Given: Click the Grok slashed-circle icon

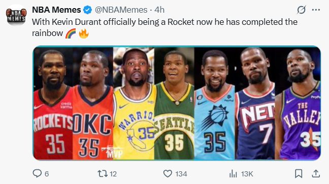Looking at the screenshot, I should (x=301, y=10).
